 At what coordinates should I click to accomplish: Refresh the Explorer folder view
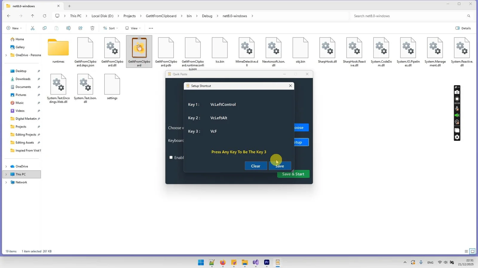click(45, 16)
